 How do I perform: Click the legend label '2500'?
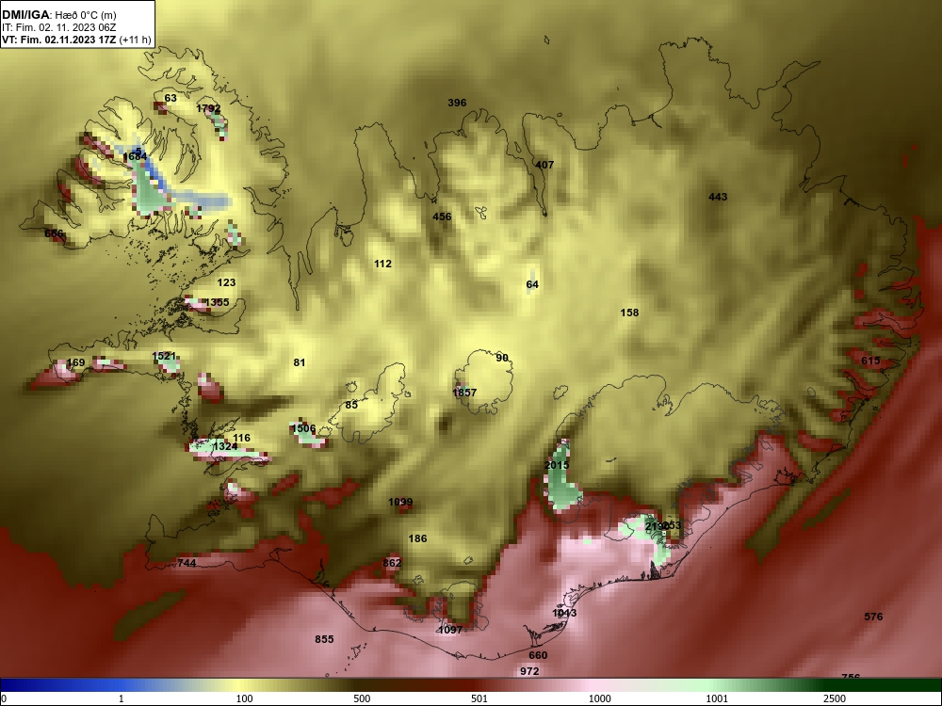(835, 698)
